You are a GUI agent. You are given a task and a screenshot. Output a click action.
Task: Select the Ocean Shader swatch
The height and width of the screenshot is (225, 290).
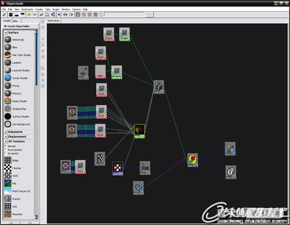tap(8, 78)
